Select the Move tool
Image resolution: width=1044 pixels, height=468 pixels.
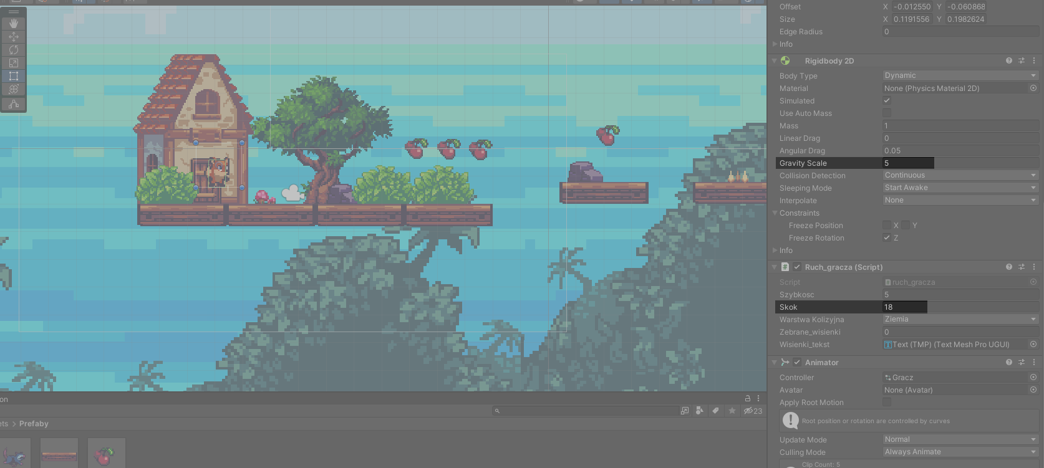tap(14, 37)
